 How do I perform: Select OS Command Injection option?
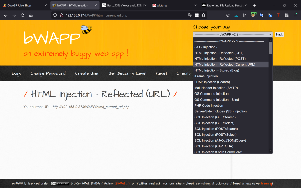231,94
